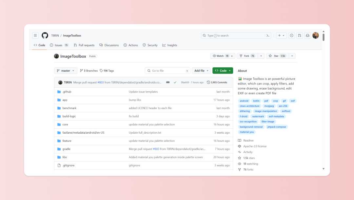Open the build-logic folder
354x200 pixels.
click(x=69, y=116)
